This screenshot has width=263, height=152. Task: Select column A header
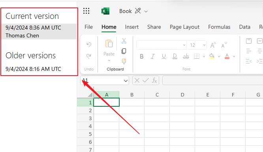(107, 95)
